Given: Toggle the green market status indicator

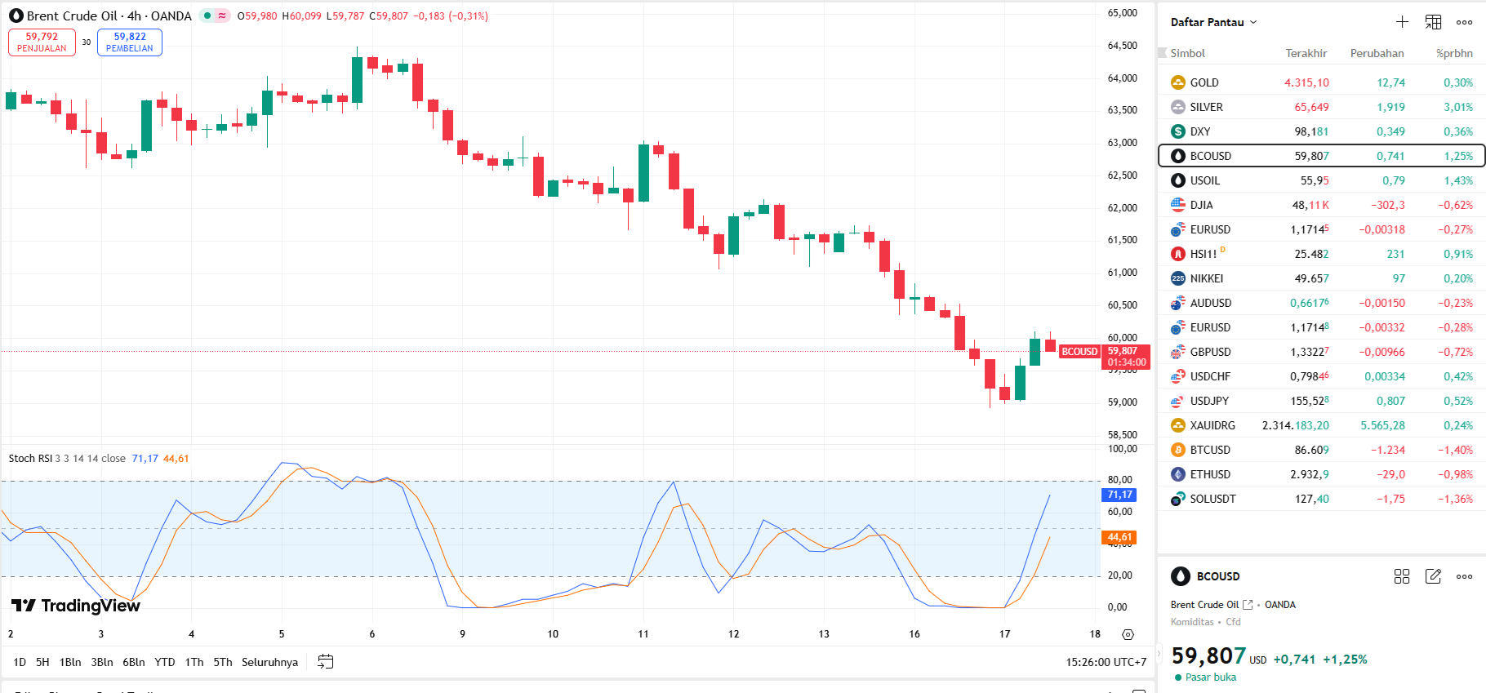Looking at the screenshot, I should (x=207, y=16).
